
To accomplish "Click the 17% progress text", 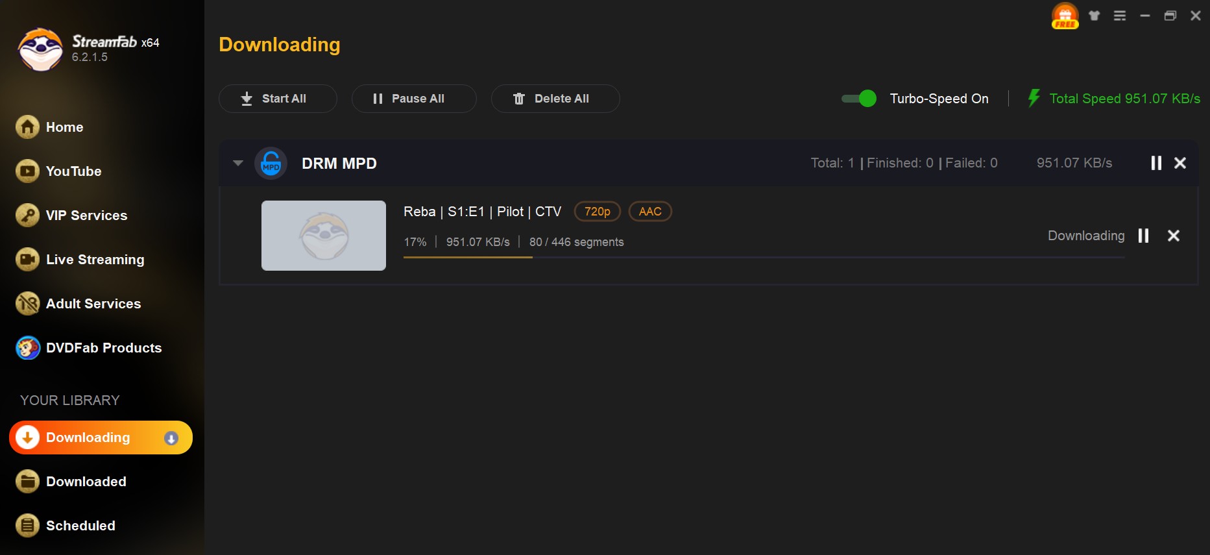I will tap(415, 242).
